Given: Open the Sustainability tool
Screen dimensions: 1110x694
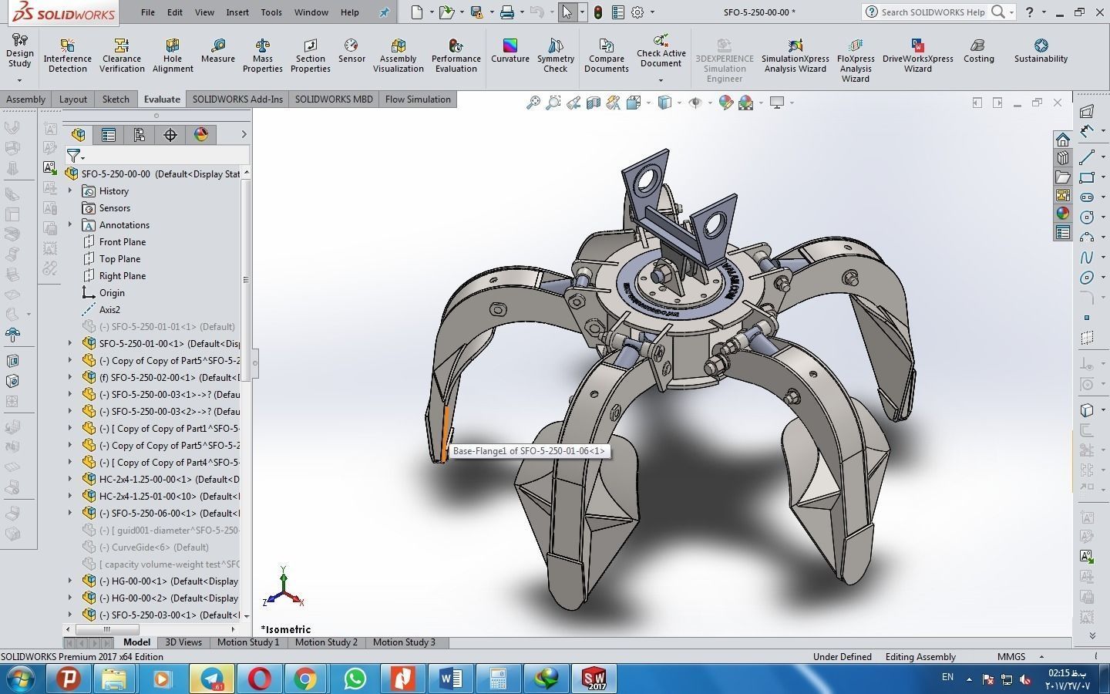Looking at the screenshot, I should tap(1041, 51).
